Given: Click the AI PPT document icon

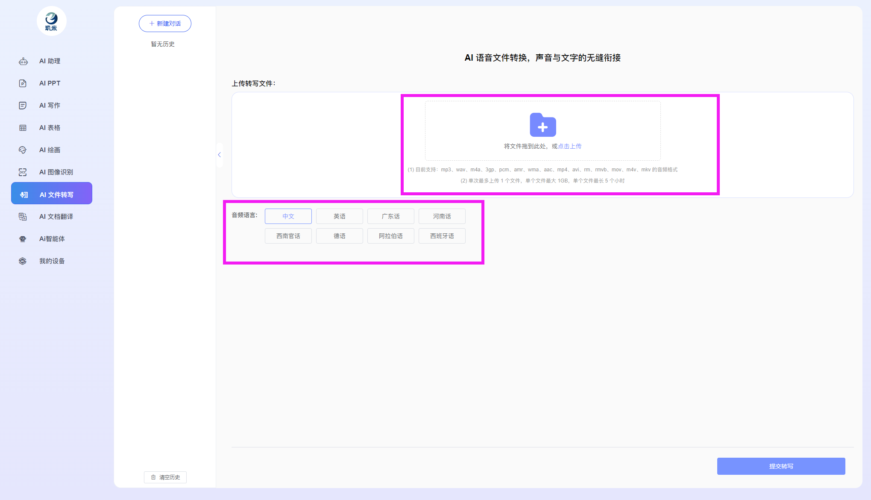Looking at the screenshot, I should click(23, 83).
